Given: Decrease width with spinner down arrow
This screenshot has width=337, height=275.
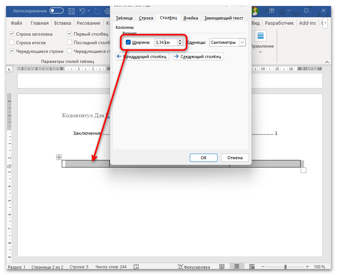Looking at the screenshot, I should click(x=180, y=44).
